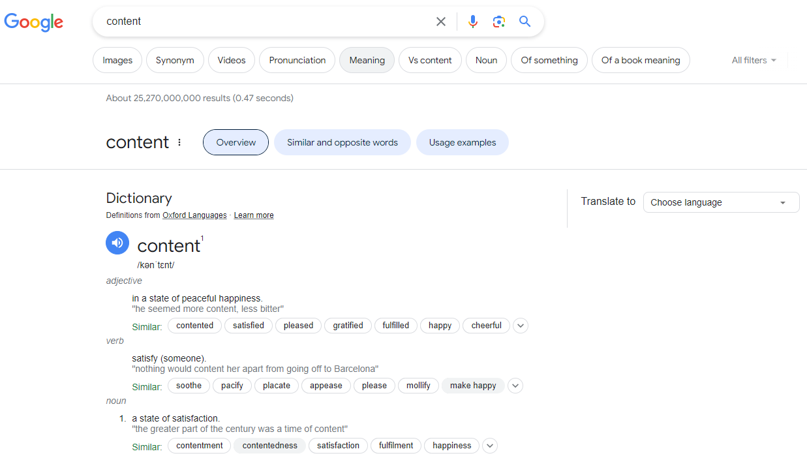This screenshot has height=462, width=807.
Task: Select the Of a book meaning chip
Action: click(x=641, y=60)
